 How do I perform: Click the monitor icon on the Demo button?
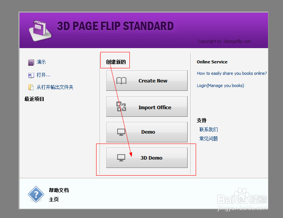click(x=121, y=132)
